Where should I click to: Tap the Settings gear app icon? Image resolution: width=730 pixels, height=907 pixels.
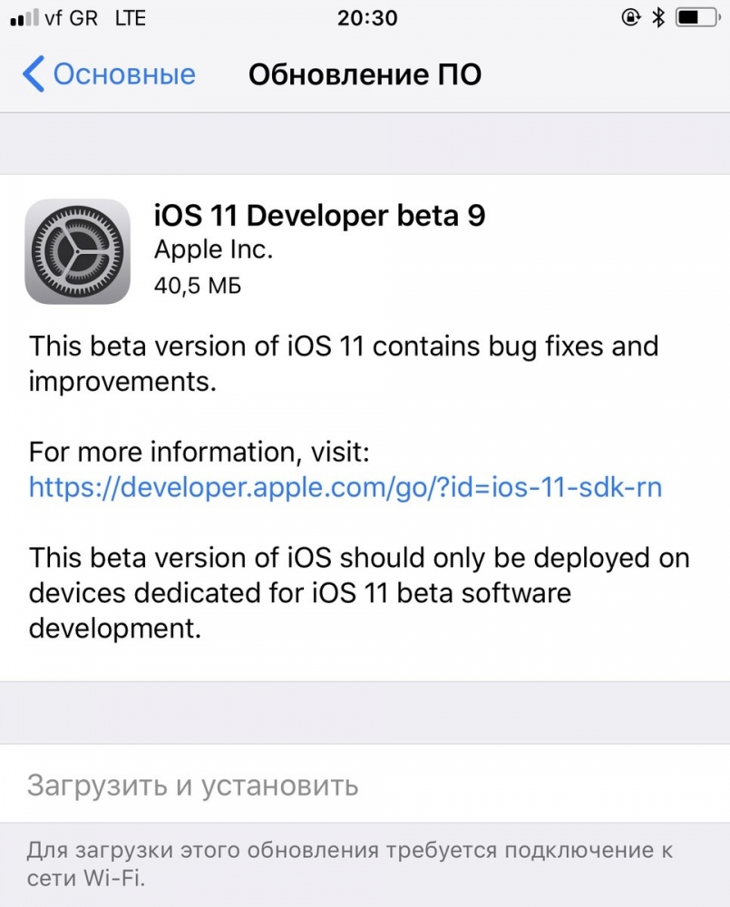coord(77,251)
